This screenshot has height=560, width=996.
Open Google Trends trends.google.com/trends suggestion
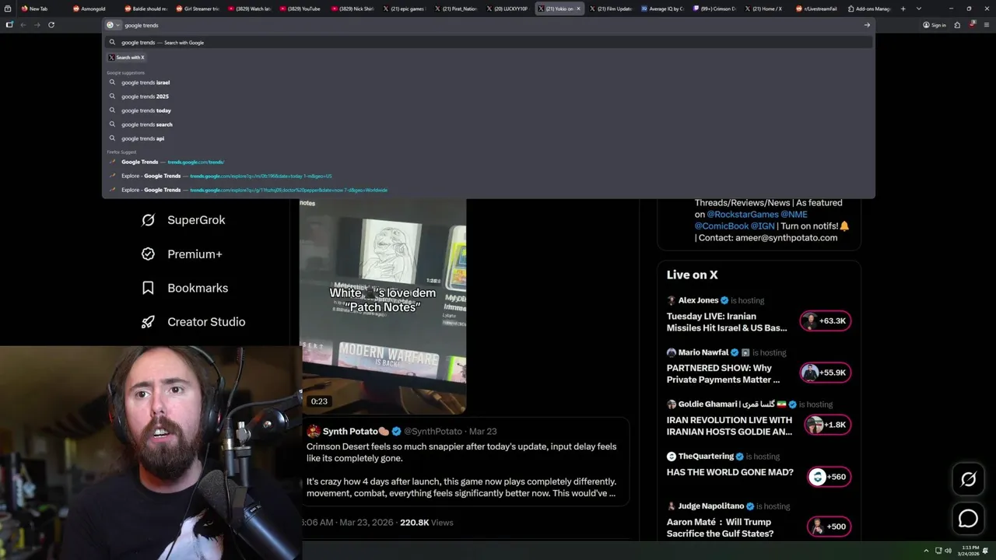(x=489, y=162)
